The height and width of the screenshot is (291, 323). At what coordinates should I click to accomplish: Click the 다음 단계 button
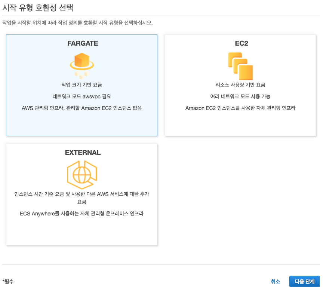point(304,282)
